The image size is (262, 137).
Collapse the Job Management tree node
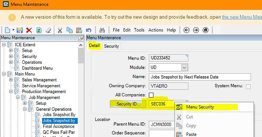(x=18, y=97)
